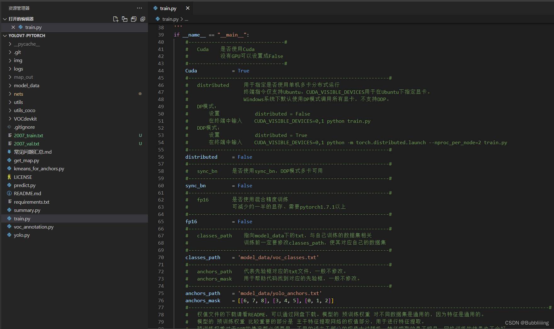The width and height of the screenshot is (554, 329).
Task: Click the new untitled file icon
Action: pyautogui.click(x=116, y=19)
